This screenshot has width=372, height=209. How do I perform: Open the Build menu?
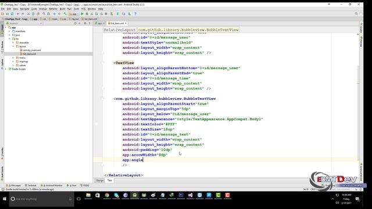62,9
